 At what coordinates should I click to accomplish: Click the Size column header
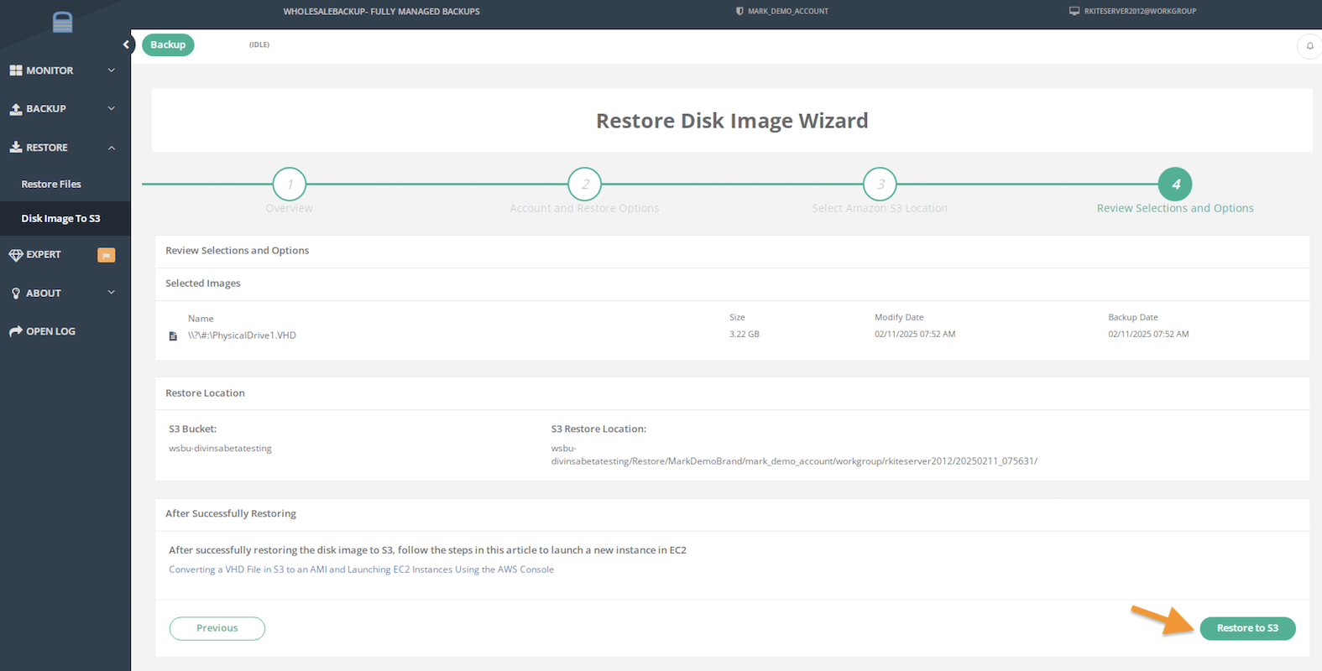click(x=737, y=317)
